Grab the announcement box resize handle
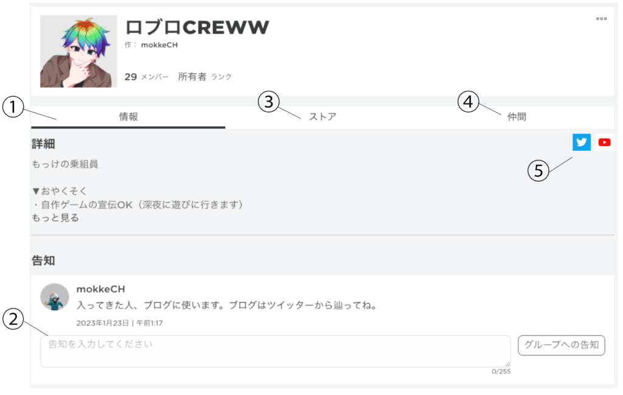Image resolution: width=623 pixels, height=395 pixels. coord(506,363)
